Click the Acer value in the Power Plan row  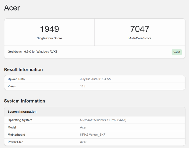tap(83, 142)
